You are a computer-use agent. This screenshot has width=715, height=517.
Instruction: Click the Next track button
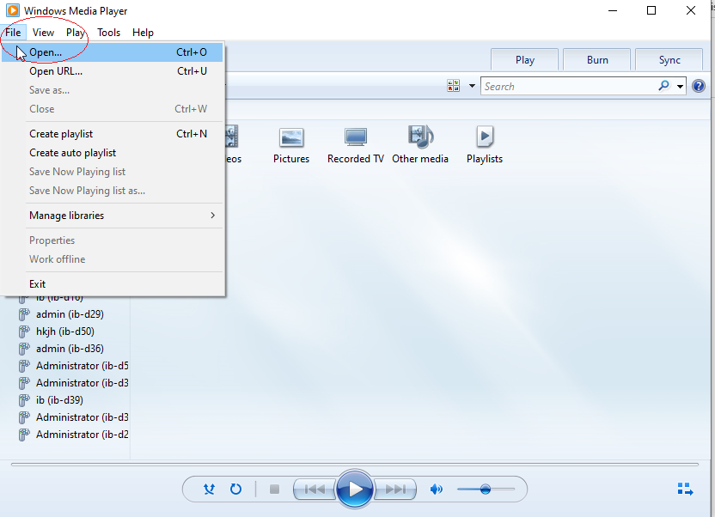(395, 490)
